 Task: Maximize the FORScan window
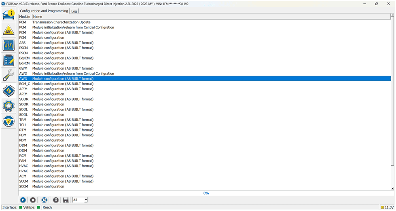(x=376, y=4)
